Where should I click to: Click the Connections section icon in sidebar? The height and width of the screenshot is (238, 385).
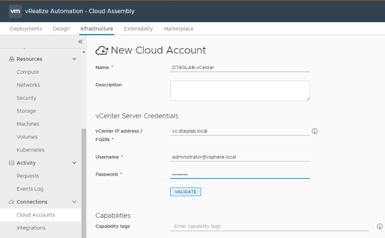(x=12, y=202)
